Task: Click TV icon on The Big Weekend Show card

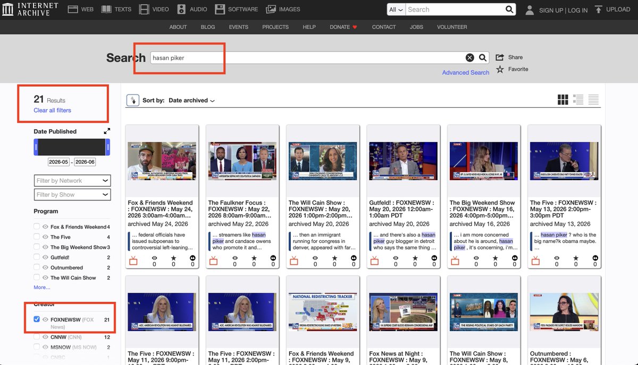Action: coord(455,260)
